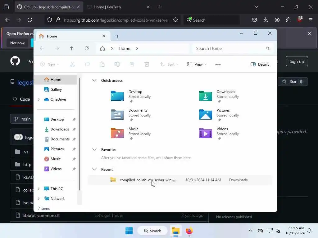Open the Sort dropdown menu
This screenshot has height=238, width=318.
click(x=169, y=64)
